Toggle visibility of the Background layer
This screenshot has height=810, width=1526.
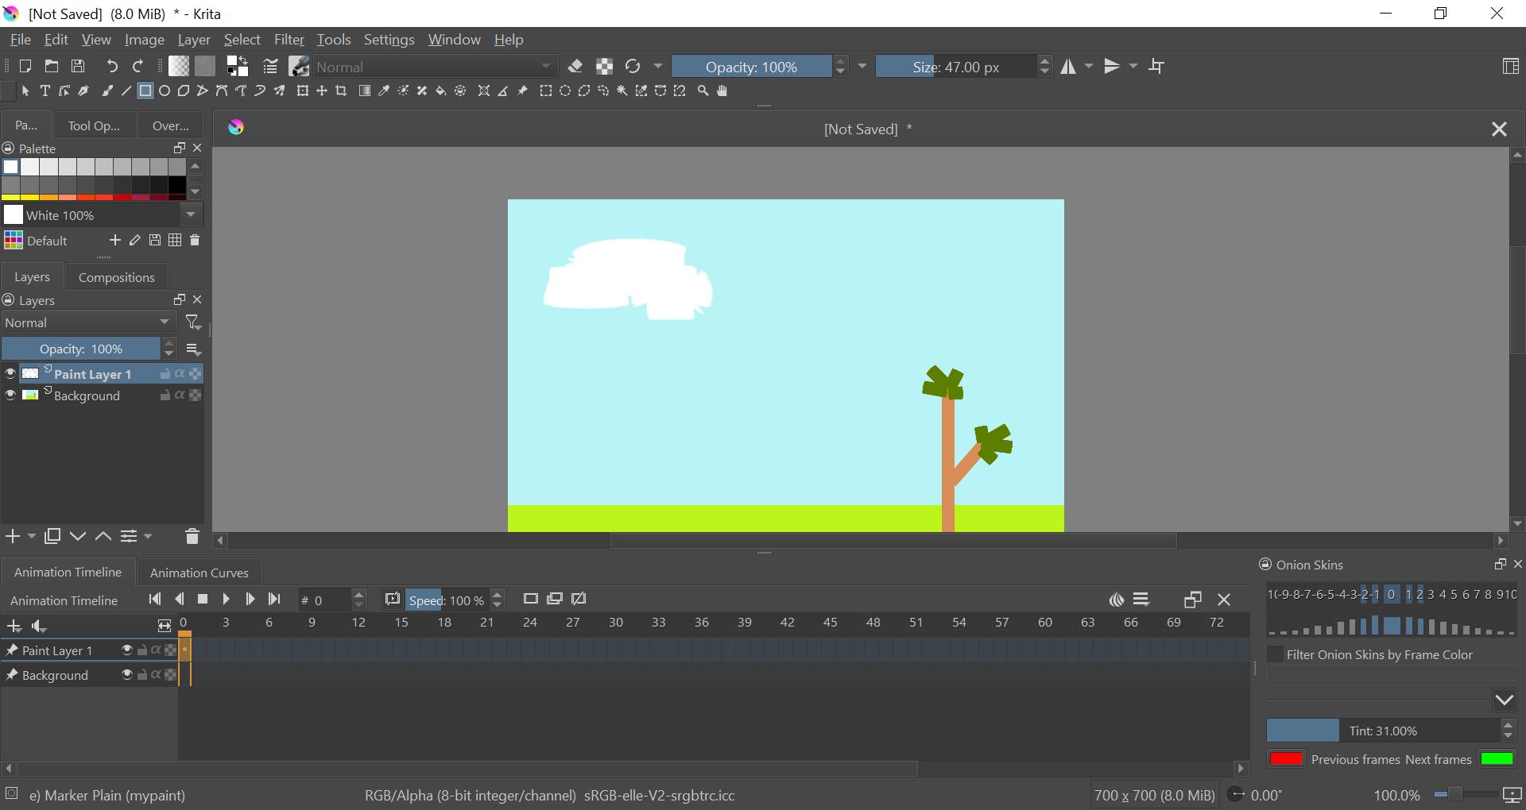click(x=10, y=395)
